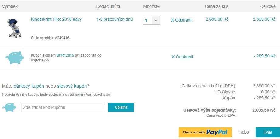280x139 pixels.
Task: Remove coupon BFR12815 via X Odstranit
Action: pyautogui.click(x=182, y=57)
